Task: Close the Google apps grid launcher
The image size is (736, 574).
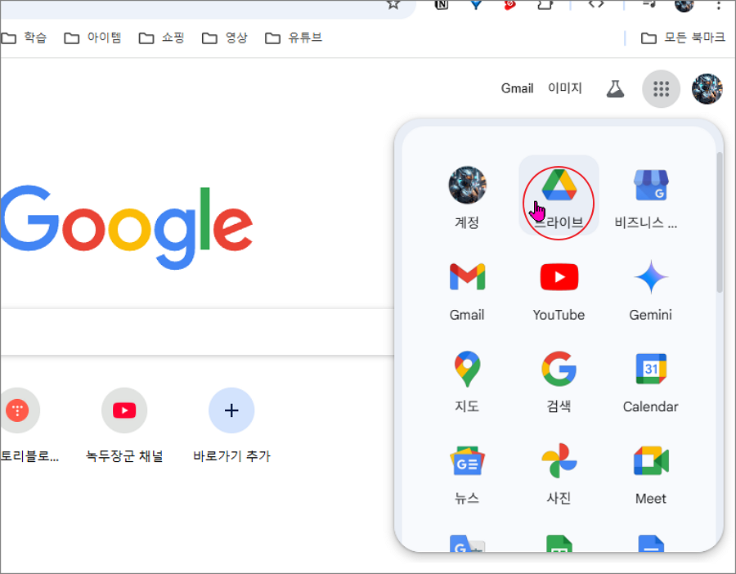Action: [661, 88]
